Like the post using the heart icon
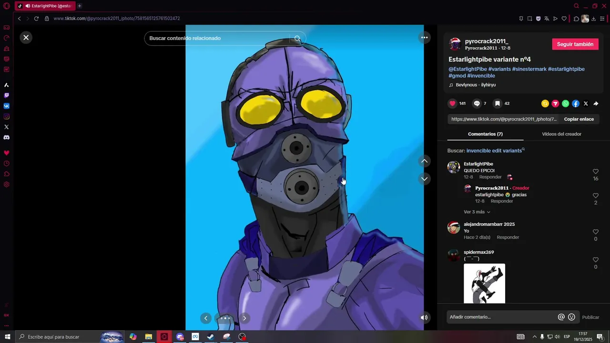610x343 pixels. pos(452,103)
